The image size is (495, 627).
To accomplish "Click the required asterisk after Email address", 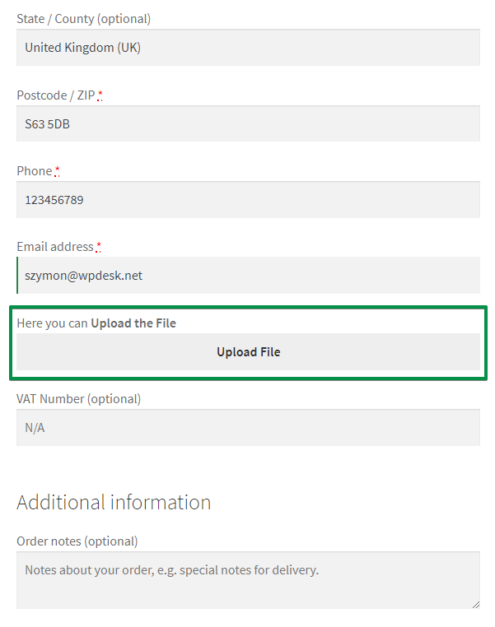I will (x=99, y=247).
